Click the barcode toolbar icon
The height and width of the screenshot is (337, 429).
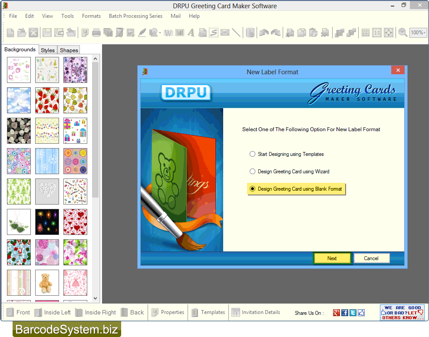(x=180, y=33)
